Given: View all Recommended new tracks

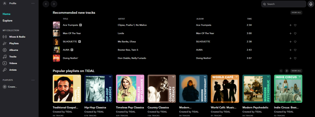Looking at the screenshot, I should 296,13.
